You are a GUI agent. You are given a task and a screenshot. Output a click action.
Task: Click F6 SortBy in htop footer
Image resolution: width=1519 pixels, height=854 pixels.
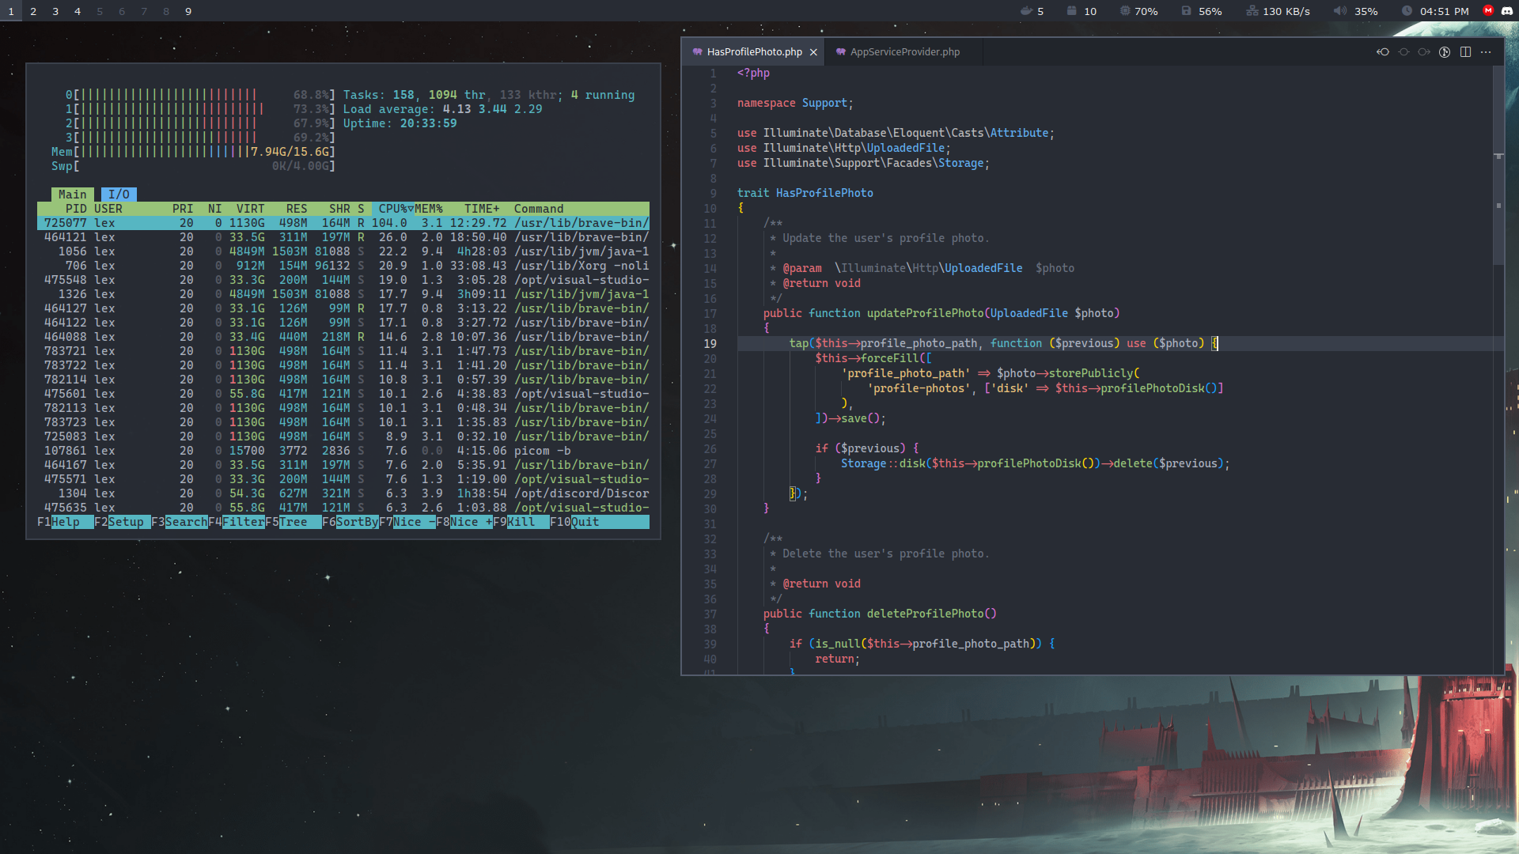357,522
